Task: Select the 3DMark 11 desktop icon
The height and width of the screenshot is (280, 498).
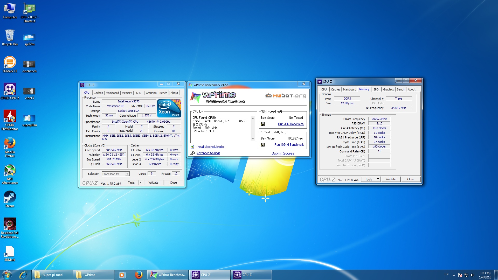Action: pos(10,64)
